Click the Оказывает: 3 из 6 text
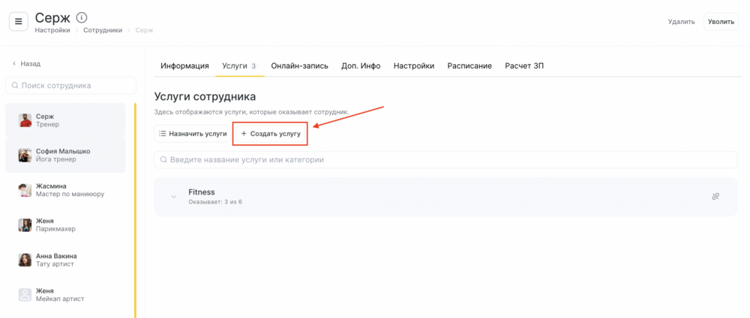 coord(214,202)
